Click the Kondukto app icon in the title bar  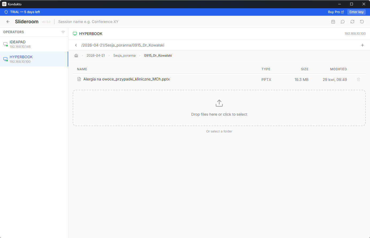[x=4, y=4]
